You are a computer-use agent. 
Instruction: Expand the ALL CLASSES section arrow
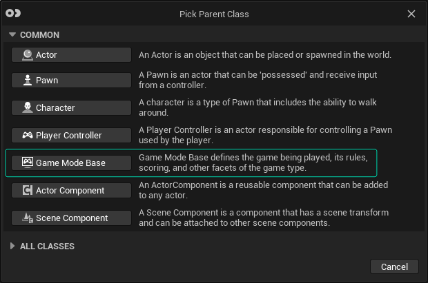tap(12, 246)
